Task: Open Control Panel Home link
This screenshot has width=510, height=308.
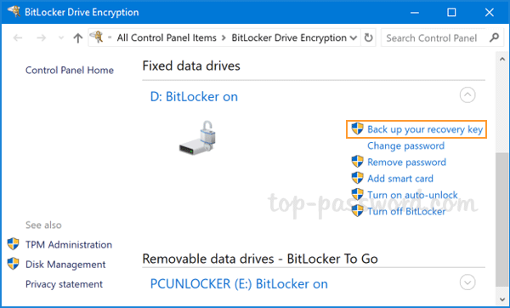Action: coord(70,70)
